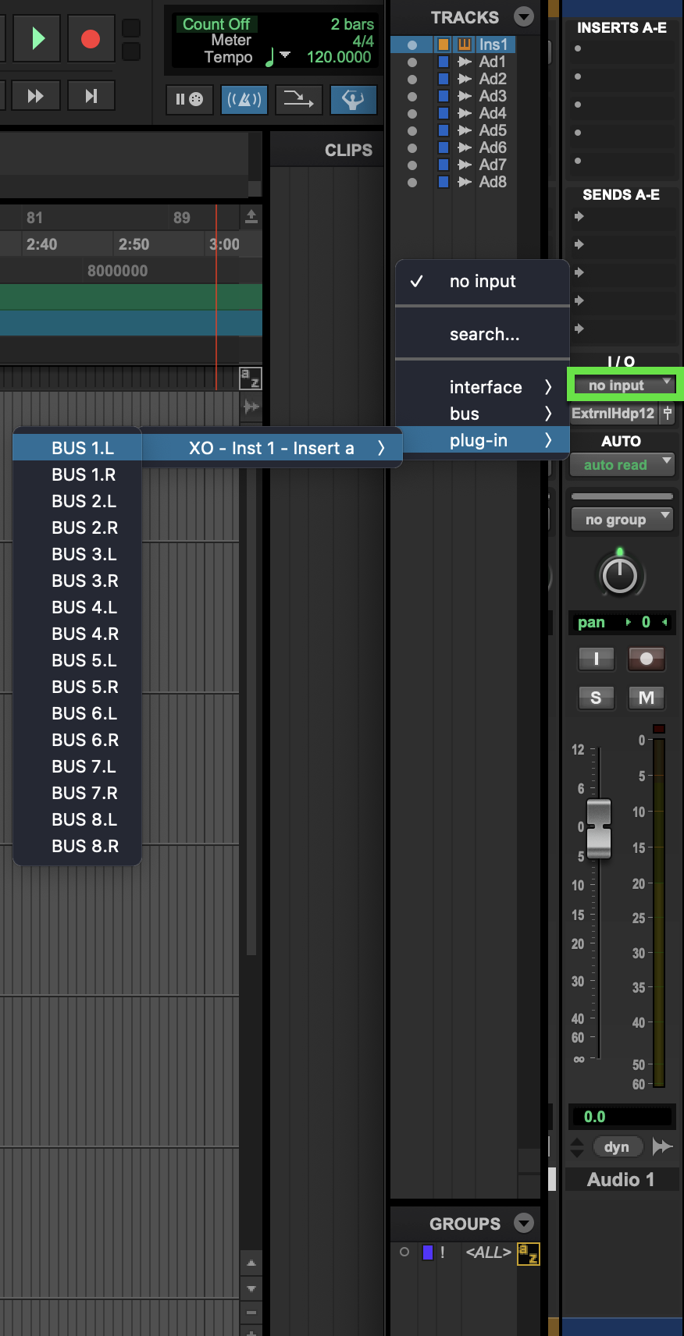Toggle the show/hide dot for Ad3 track

tap(412, 96)
